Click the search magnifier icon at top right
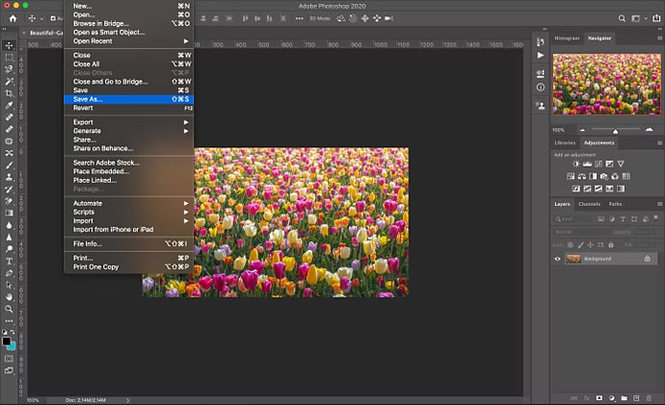 (x=624, y=18)
